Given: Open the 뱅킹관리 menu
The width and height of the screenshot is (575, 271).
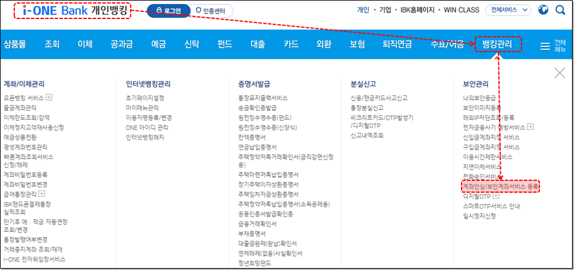Looking at the screenshot, I should coord(497,44).
